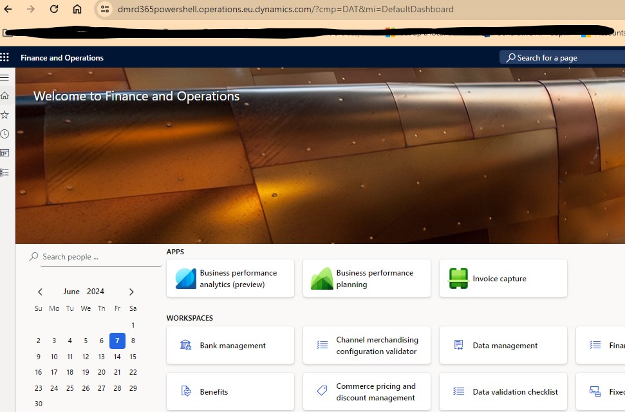The image size is (625, 412).
Task: Click the Bank management tile icon
Action: pos(186,345)
